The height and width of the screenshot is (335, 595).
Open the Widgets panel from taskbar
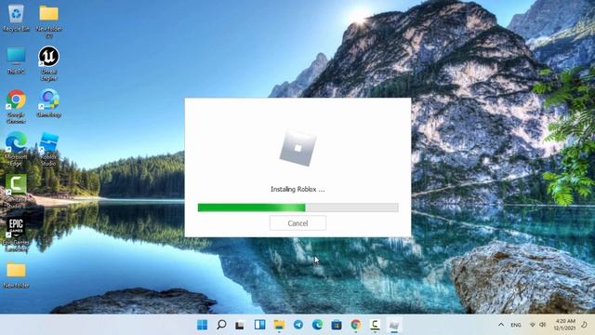point(259,325)
